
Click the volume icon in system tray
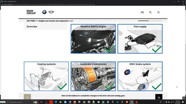click(x=173, y=102)
